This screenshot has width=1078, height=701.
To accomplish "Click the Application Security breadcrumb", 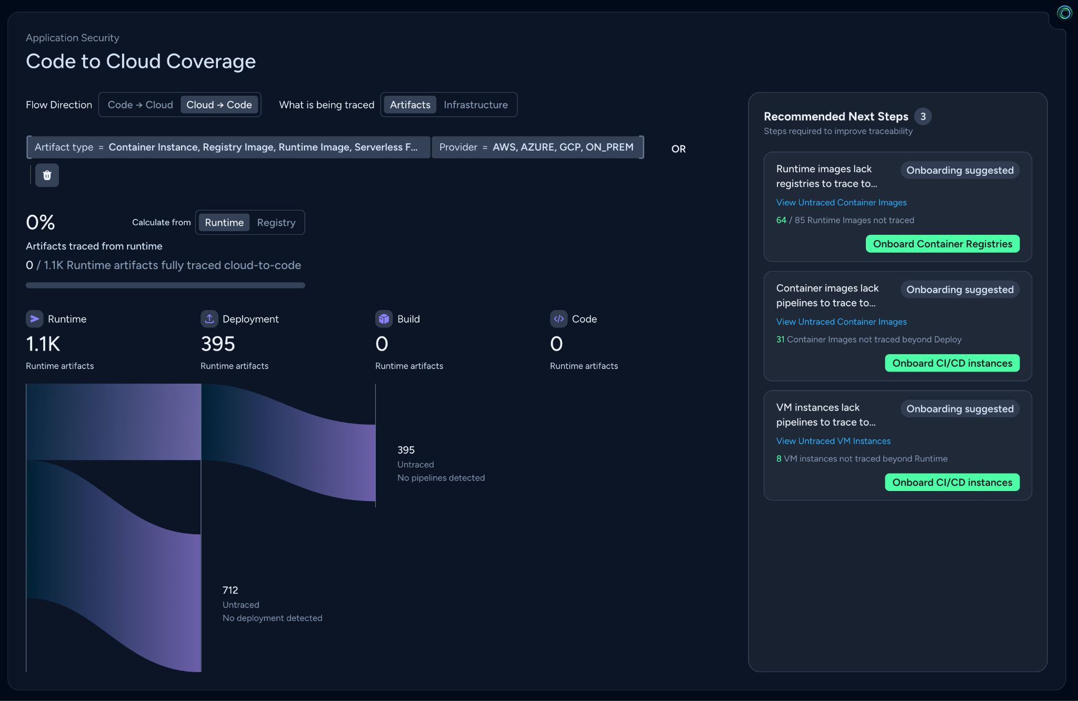I will click(73, 38).
